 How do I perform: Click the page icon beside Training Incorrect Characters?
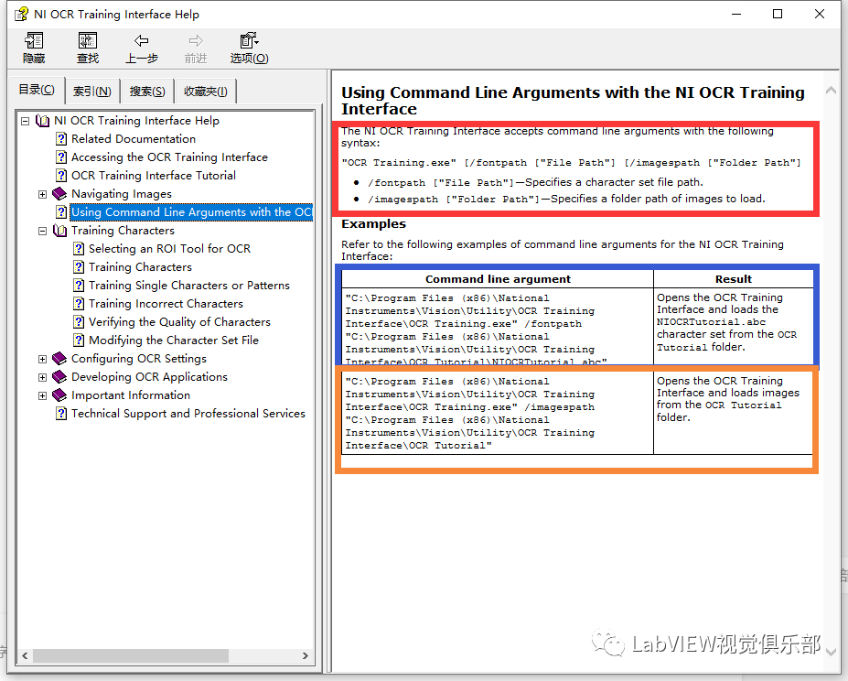point(79,304)
